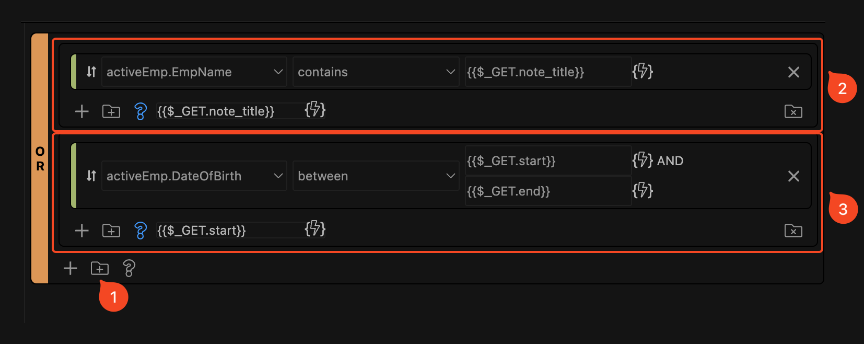Add subgroup inside the DateOfBirth group
The height and width of the screenshot is (344, 864).
pos(111,231)
